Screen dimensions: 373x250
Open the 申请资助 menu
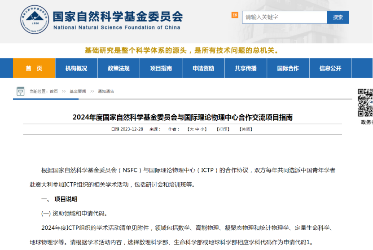coord(203,68)
